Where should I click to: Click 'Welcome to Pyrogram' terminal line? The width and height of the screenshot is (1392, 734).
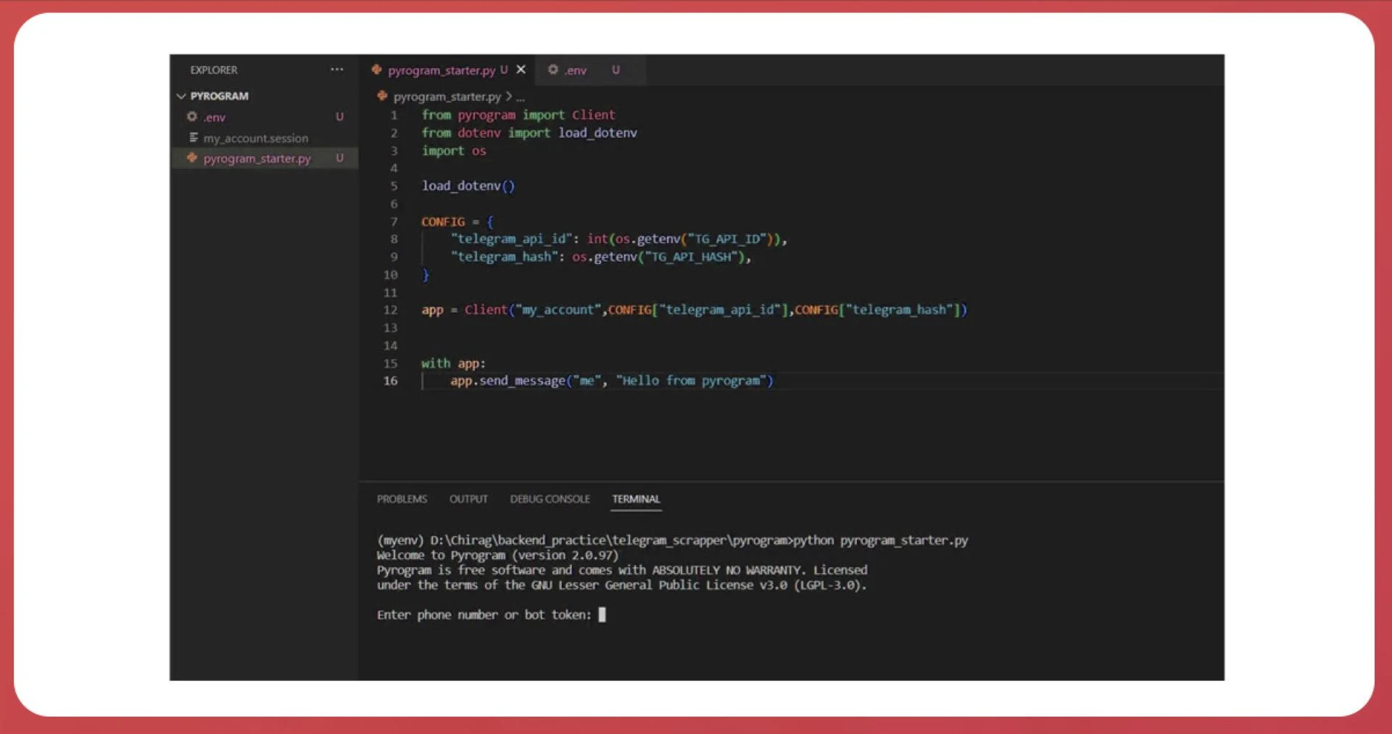[x=497, y=556]
